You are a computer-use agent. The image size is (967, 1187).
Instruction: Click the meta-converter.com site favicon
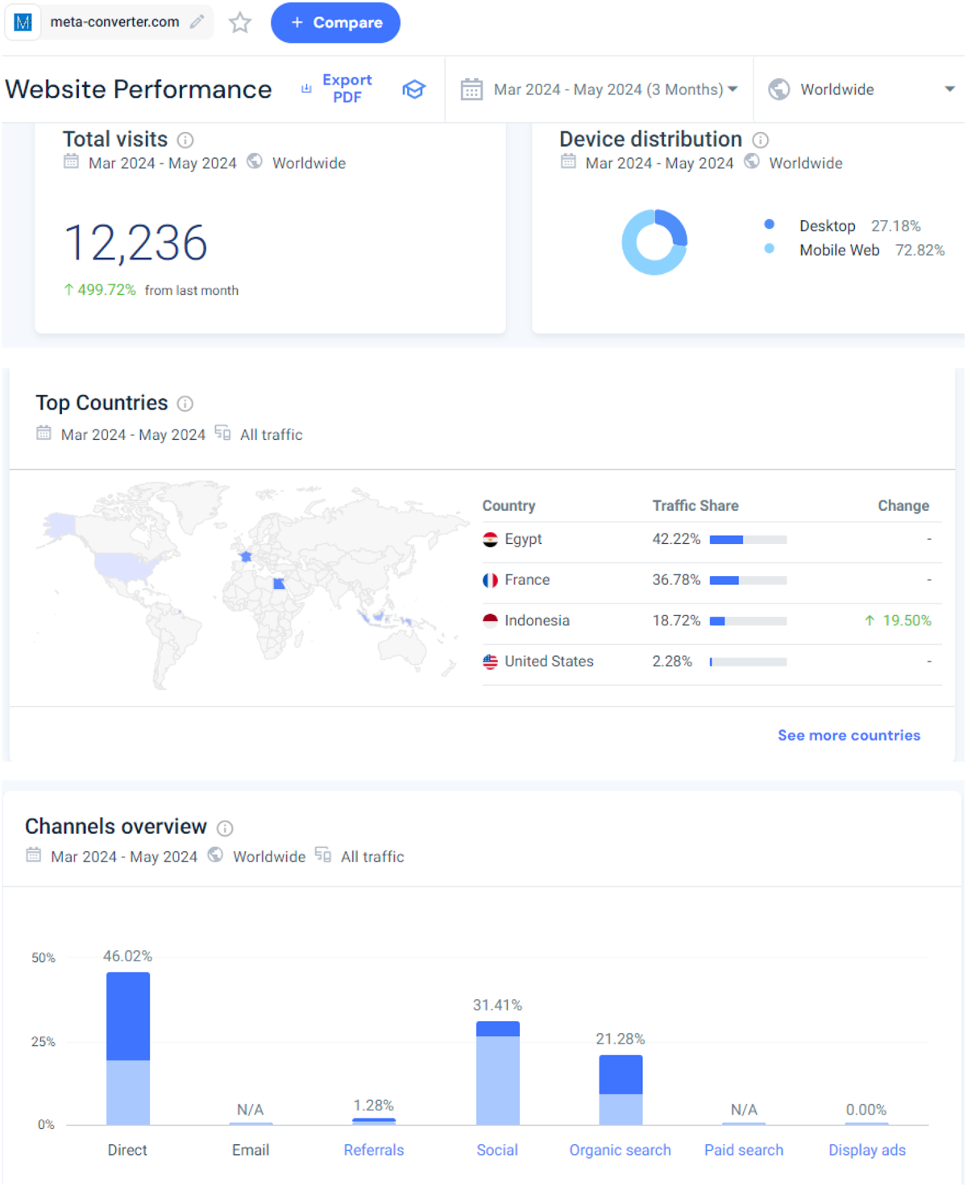pyautogui.click(x=23, y=23)
